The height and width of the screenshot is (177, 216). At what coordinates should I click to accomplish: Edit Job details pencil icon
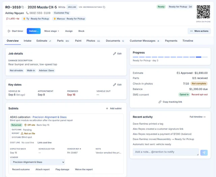(x=114, y=54)
